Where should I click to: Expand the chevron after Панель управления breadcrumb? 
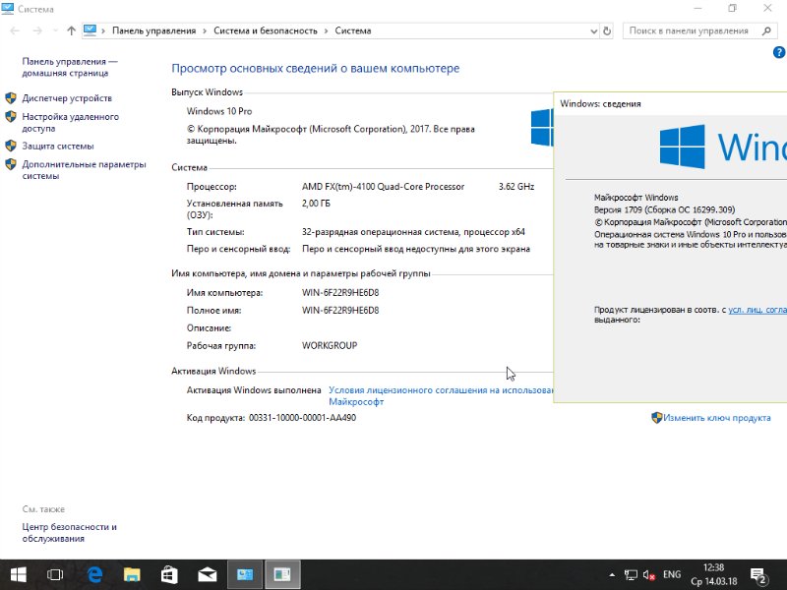pyautogui.click(x=205, y=31)
